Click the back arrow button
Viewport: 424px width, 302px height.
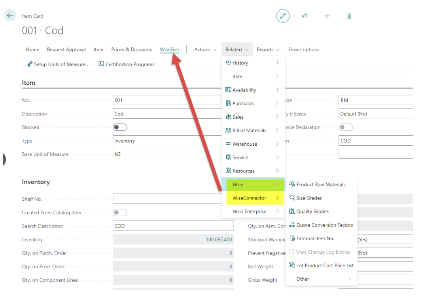9,15
